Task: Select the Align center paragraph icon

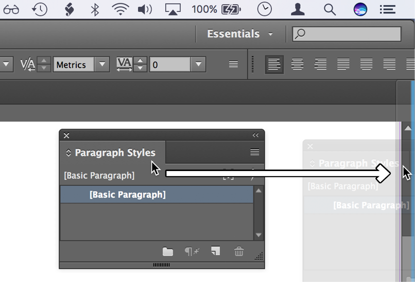Action: pos(297,65)
